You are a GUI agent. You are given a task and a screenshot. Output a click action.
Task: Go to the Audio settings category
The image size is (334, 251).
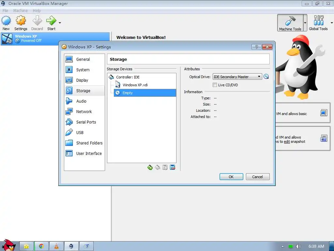click(x=84, y=101)
